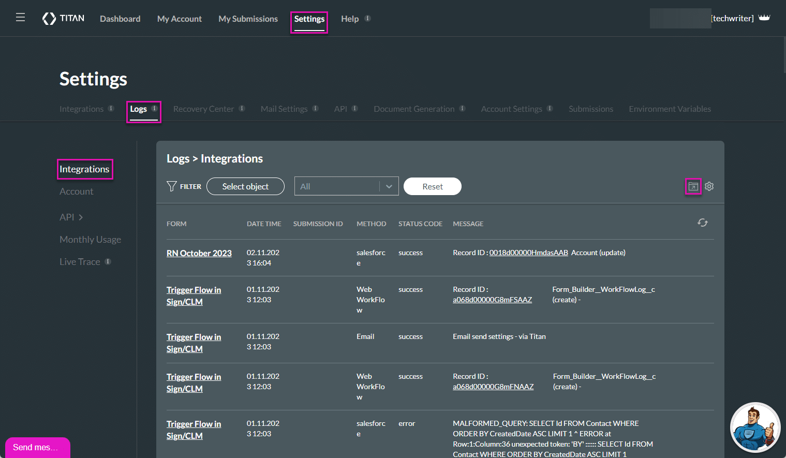Open record ID 0018d00000HmdasAAB link
Viewport: 786px width, 458px height.
[x=528, y=253]
